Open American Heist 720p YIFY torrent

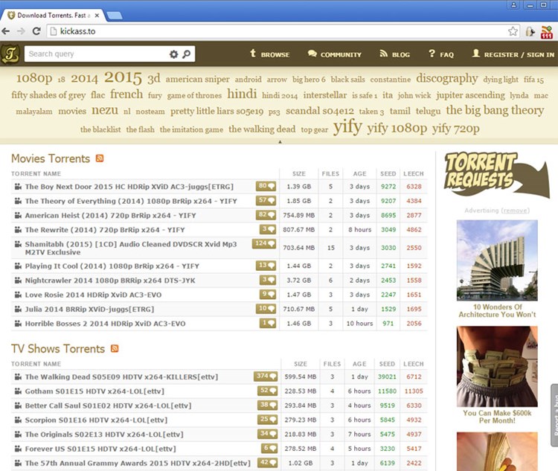click(x=110, y=215)
